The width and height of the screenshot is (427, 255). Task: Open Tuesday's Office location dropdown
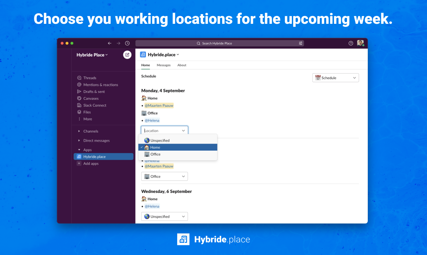[164, 176]
